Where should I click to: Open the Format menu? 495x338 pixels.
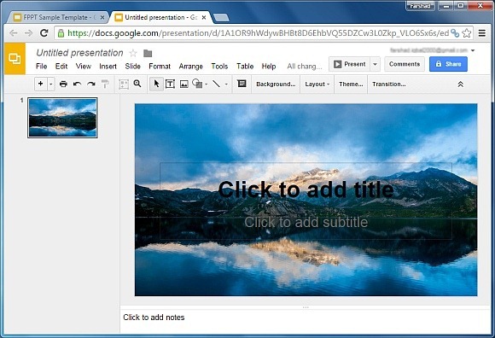[x=160, y=67]
